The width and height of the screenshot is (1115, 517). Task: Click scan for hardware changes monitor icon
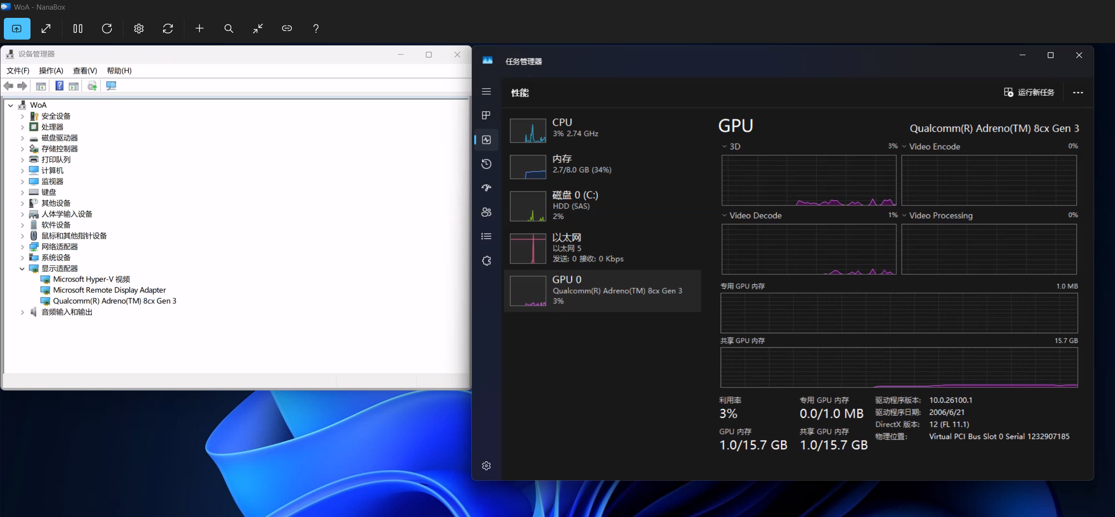(111, 86)
